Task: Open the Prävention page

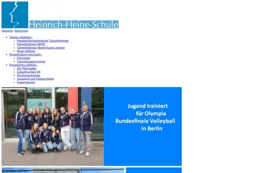Action: pos(23,58)
